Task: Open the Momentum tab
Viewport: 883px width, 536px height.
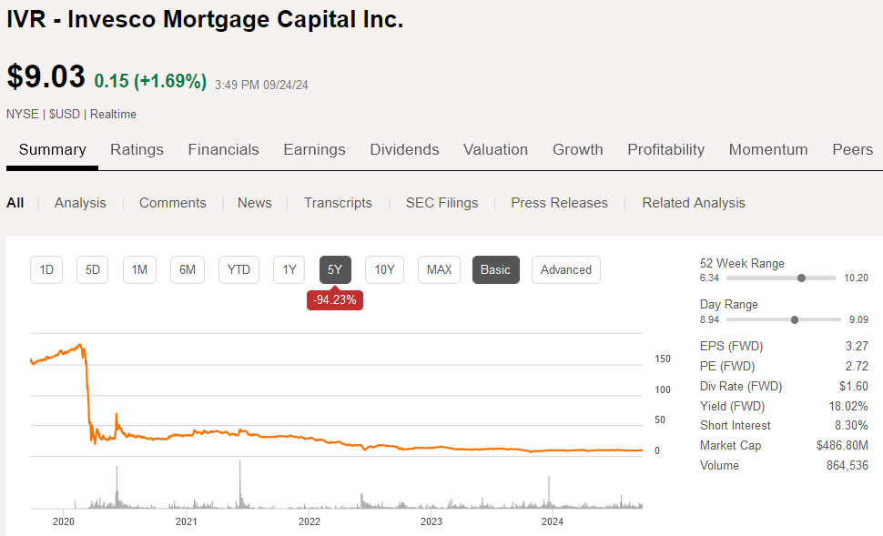Action: pos(768,149)
